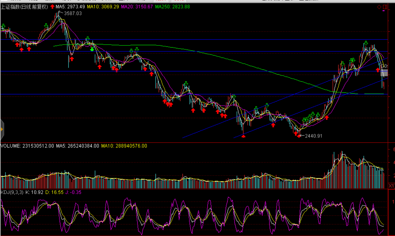The image size is (395, 236).
Task: Click the X1 multiplier box in volume panel
Action: (391, 186)
